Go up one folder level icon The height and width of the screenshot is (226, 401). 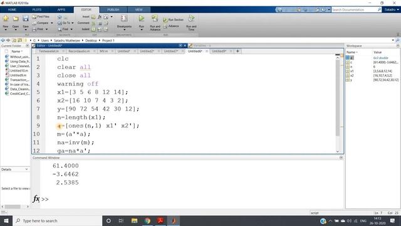pos(14,40)
